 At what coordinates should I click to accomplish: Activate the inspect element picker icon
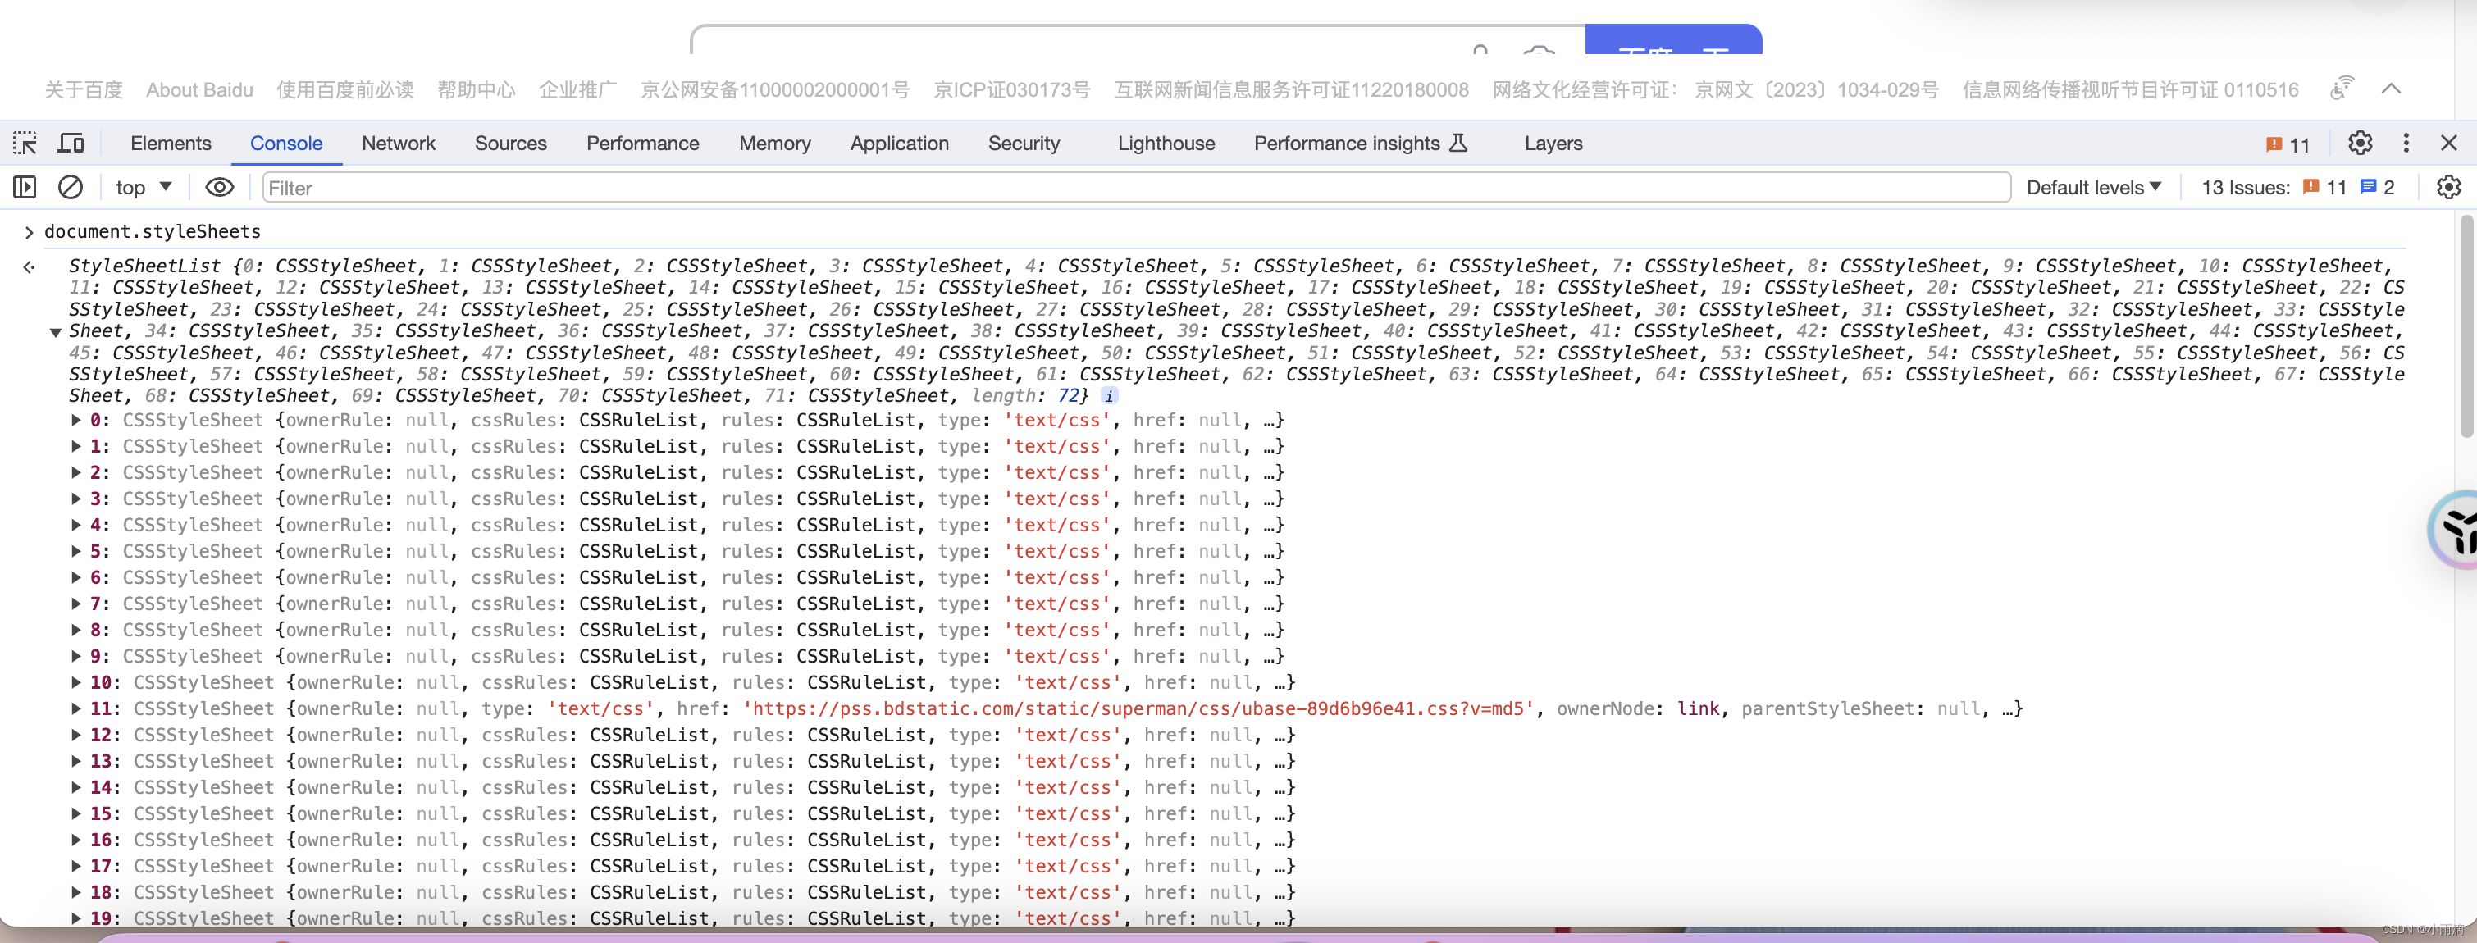[25, 143]
